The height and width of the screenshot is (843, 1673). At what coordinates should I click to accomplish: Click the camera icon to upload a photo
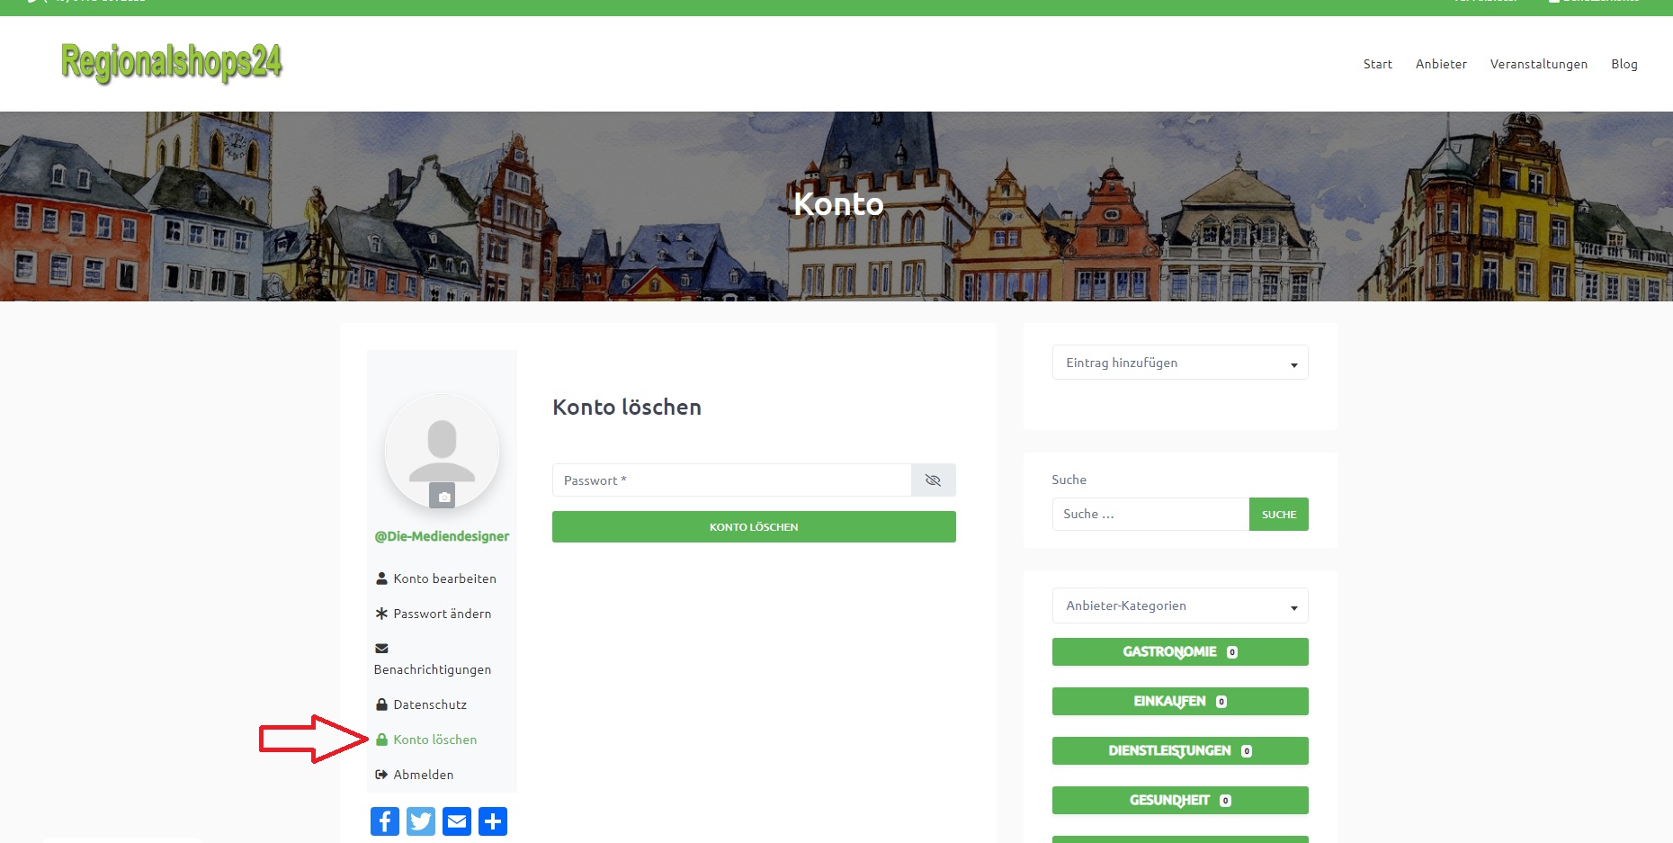442,496
